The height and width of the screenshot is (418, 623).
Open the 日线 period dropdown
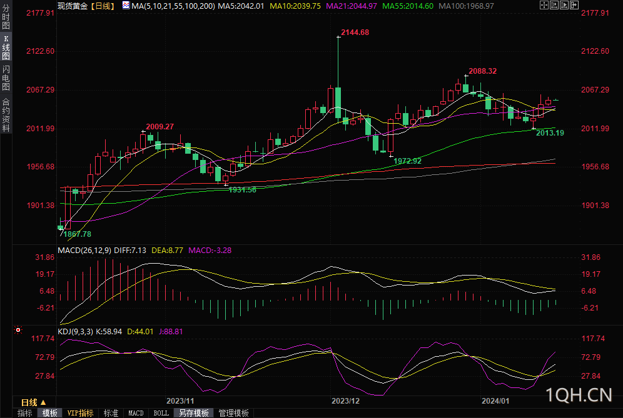click(33, 402)
